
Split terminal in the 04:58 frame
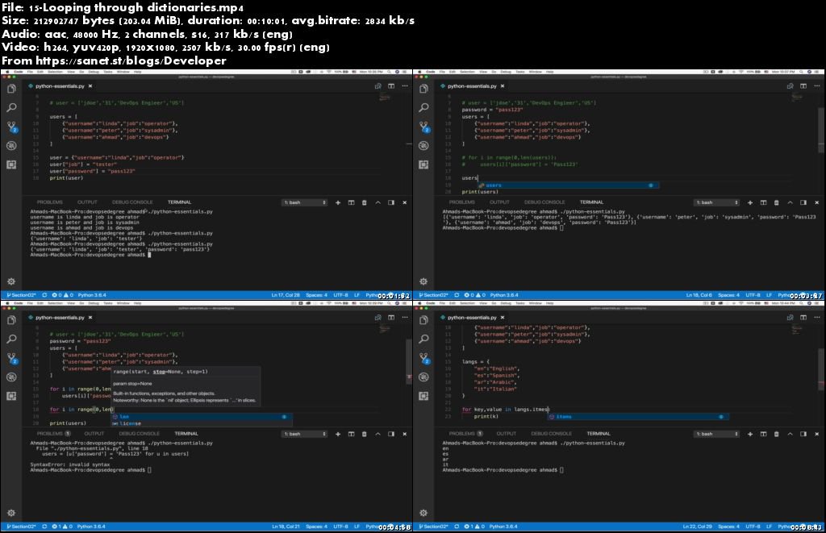(351, 434)
